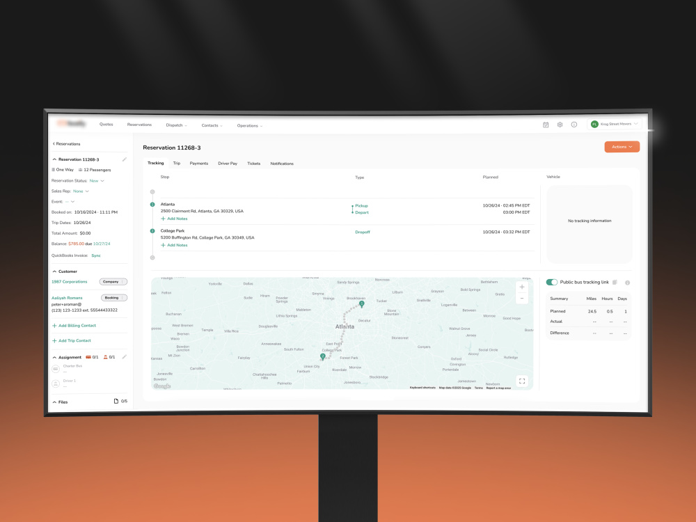
Task: Click the vehicle count 0/1 bus icon
Action: (88, 357)
